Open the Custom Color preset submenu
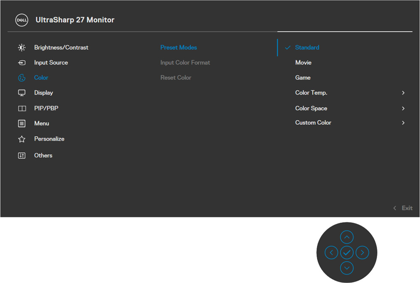The height and width of the screenshot is (283, 420). tap(313, 123)
